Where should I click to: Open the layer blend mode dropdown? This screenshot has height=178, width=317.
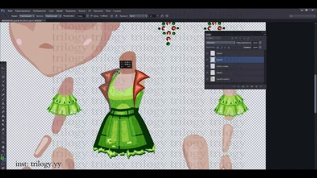pyautogui.click(x=220, y=43)
